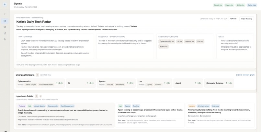Open the Agents emerging concept card

(x=116, y=83)
